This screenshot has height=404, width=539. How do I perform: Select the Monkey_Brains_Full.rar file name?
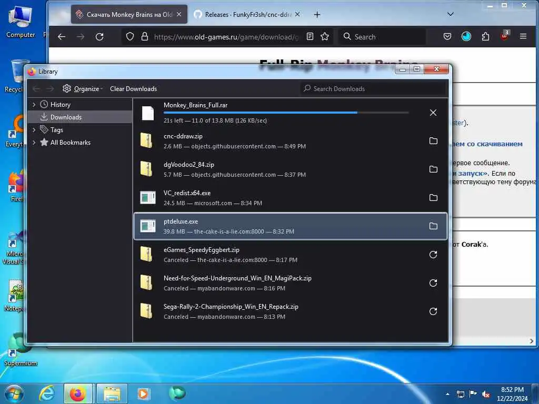point(195,105)
